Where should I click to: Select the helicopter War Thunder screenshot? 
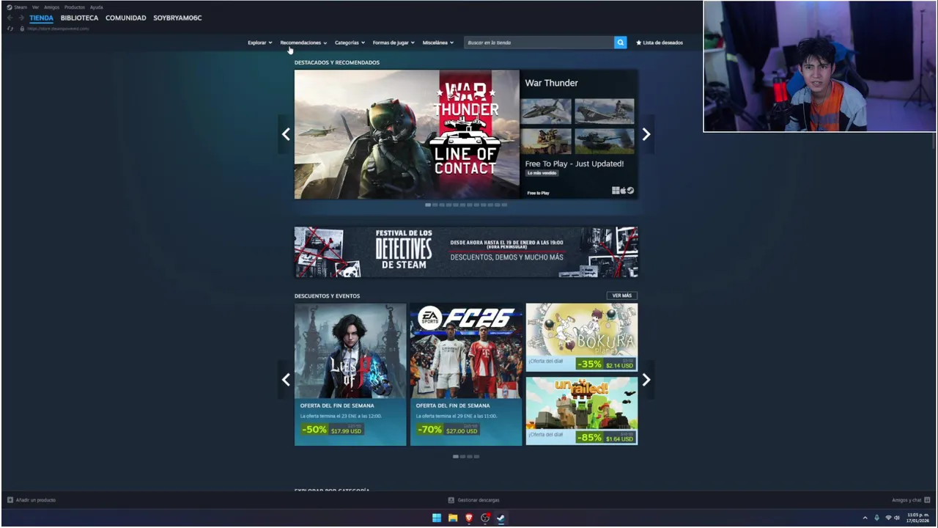pyautogui.click(x=605, y=111)
